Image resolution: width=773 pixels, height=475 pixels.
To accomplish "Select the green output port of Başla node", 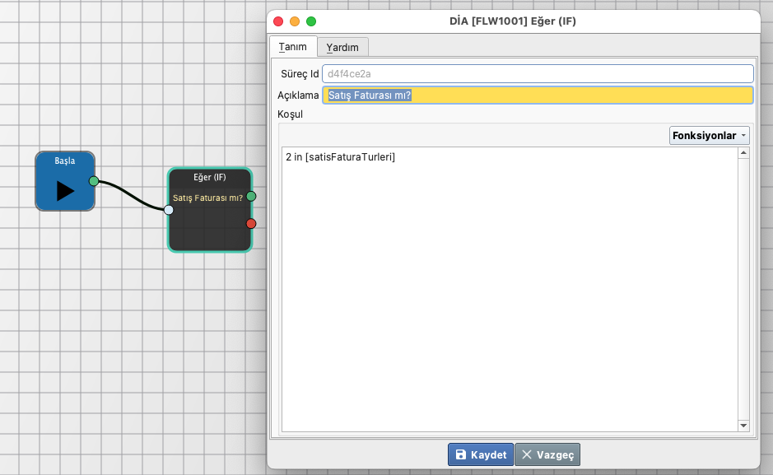I will click(x=94, y=180).
